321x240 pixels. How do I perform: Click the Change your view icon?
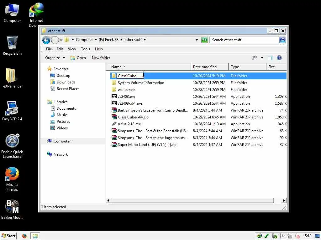click(255, 58)
